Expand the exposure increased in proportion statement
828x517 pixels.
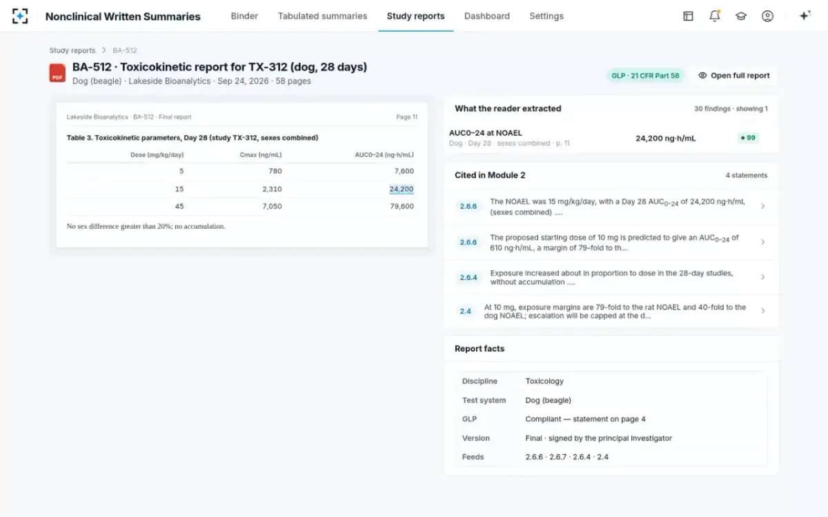click(x=611, y=277)
